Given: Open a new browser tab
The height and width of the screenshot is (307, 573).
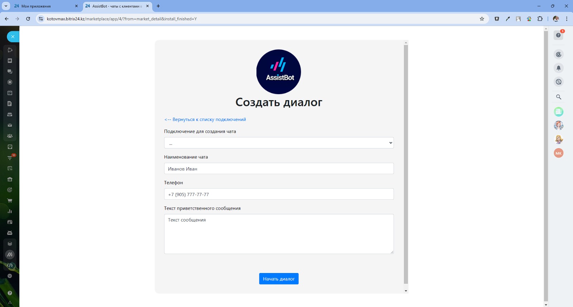Looking at the screenshot, I should (158, 6).
